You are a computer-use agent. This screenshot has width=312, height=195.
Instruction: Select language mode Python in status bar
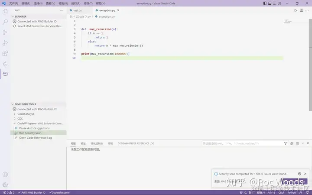[292, 192]
